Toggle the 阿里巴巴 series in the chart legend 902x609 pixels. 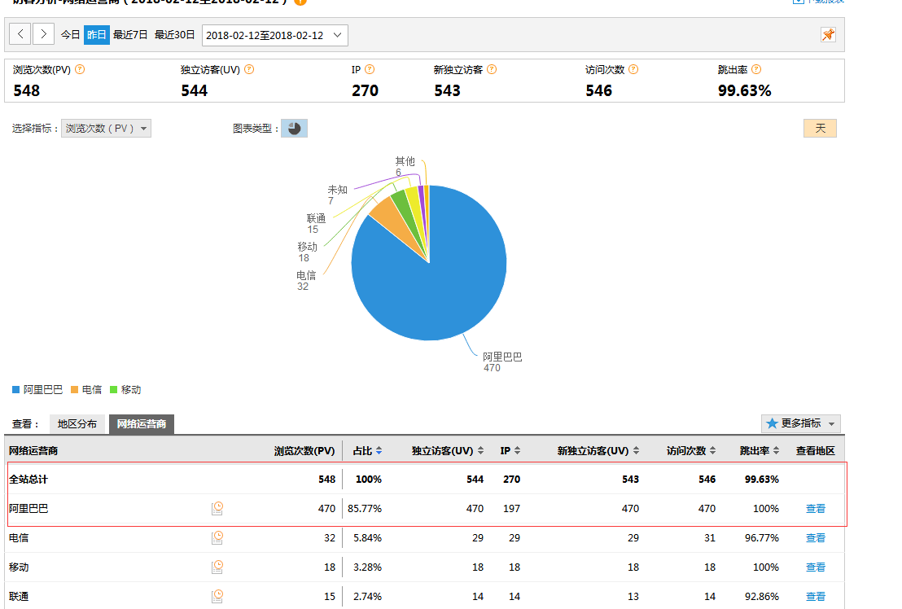[x=37, y=390]
